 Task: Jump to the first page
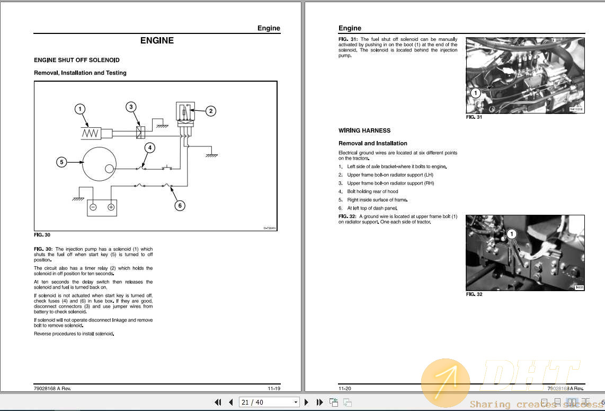(218, 402)
